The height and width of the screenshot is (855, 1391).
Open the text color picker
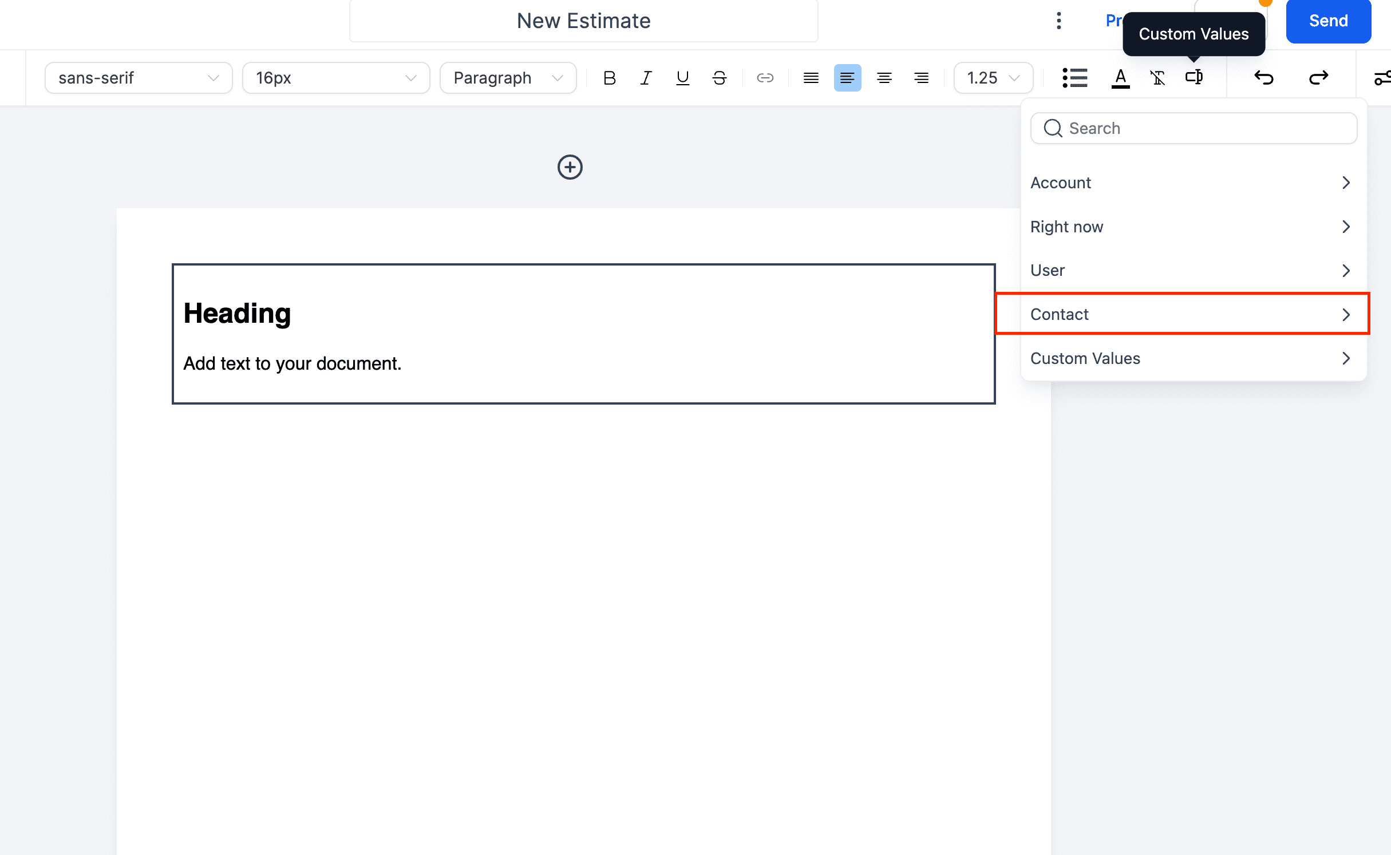tap(1120, 78)
